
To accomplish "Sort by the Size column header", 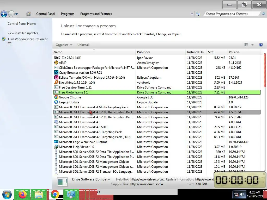I will 217,52.
